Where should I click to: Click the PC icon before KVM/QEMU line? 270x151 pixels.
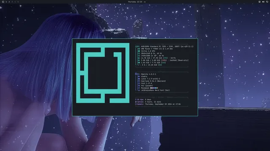(136, 47)
